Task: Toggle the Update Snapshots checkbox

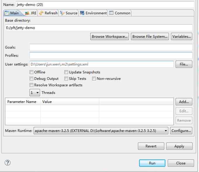Action: (x=66, y=72)
